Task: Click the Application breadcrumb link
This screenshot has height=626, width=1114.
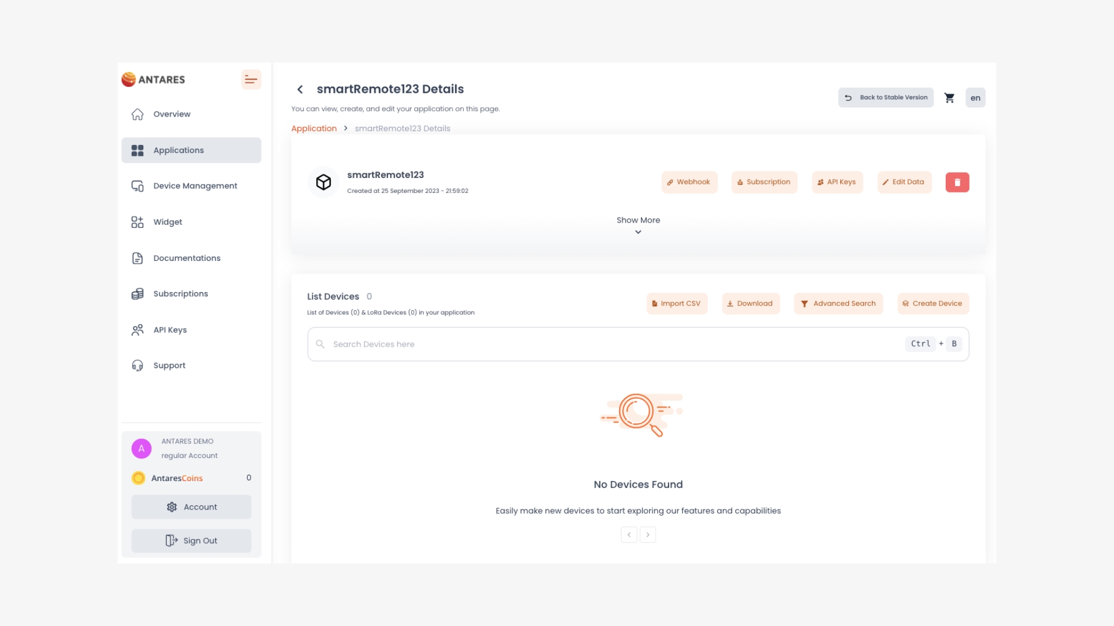Action: point(313,129)
